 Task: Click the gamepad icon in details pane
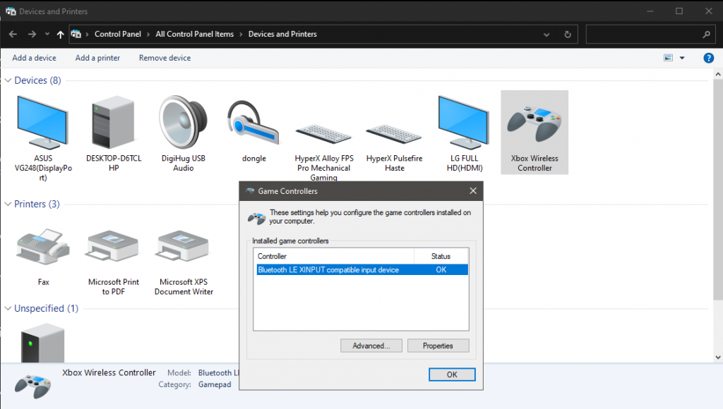point(32,386)
